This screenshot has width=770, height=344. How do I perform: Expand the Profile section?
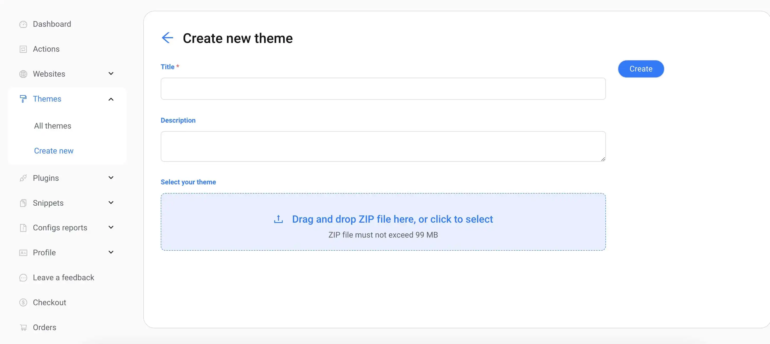[x=111, y=252]
